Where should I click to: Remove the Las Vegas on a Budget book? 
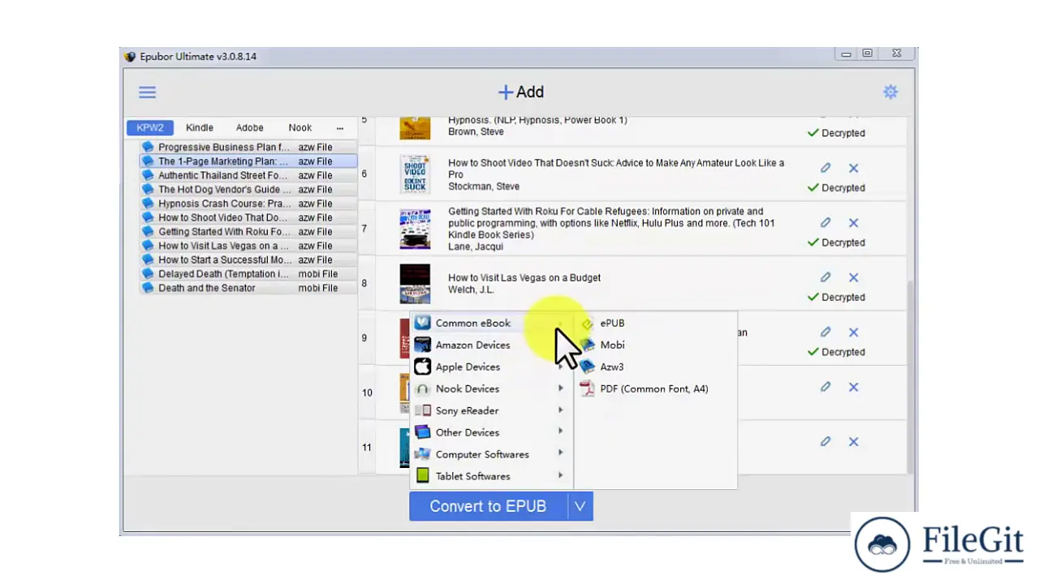854,277
